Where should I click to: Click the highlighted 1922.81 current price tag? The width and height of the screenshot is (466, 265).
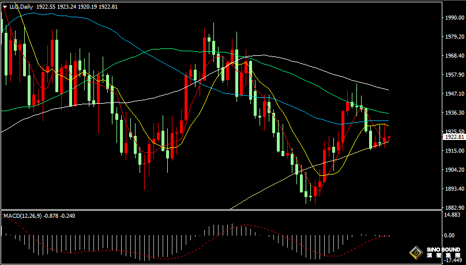[454, 137]
